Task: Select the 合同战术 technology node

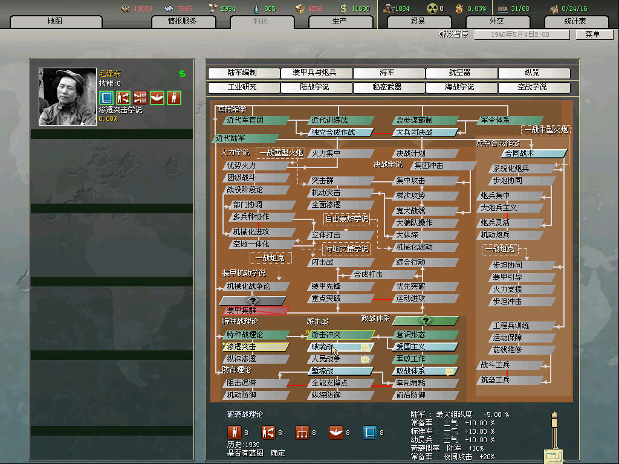Action: pos(534,153)
